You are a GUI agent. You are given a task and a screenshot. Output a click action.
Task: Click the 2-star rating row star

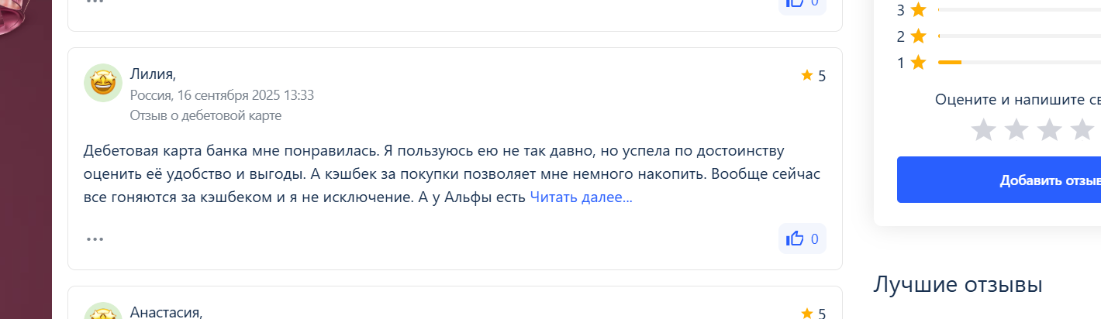tap(918, 36)
